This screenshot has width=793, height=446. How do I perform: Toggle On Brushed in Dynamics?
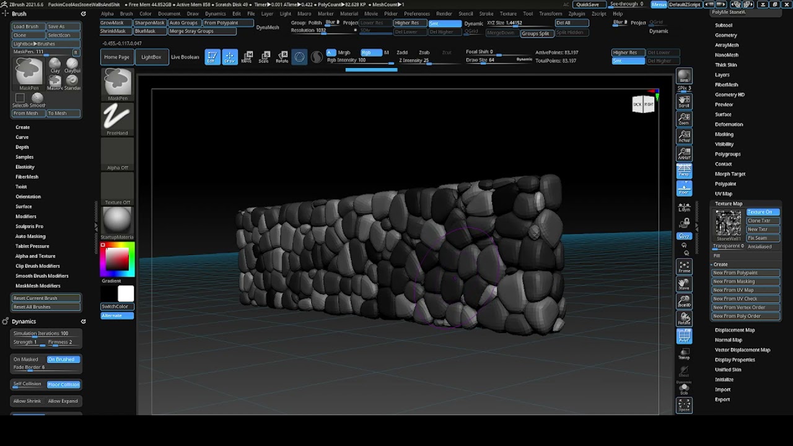coord(63,359)
